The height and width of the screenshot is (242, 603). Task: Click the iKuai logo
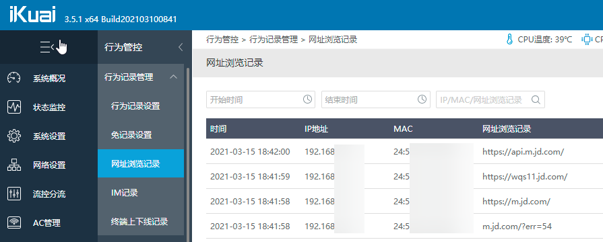click(x=33, y=15)
